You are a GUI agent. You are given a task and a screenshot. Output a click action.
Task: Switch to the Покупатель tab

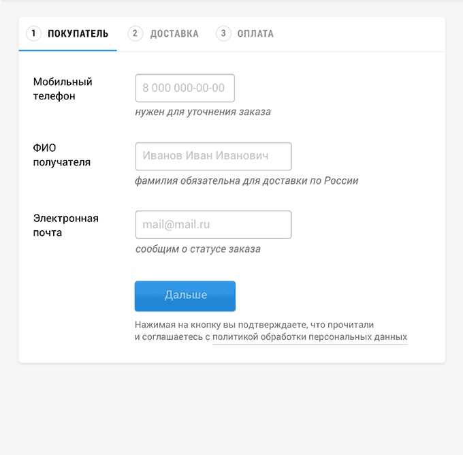[78, 33]
